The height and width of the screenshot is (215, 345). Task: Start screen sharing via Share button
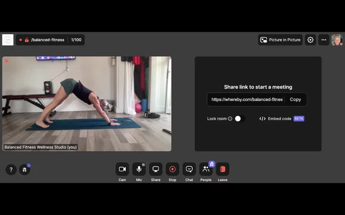tap(156, 169)
